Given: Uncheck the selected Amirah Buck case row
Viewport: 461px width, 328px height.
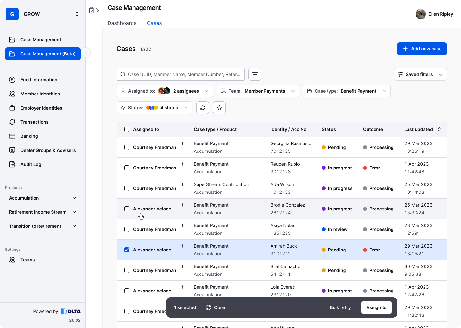Looking at the screenshot, I should tap(127, 250).
